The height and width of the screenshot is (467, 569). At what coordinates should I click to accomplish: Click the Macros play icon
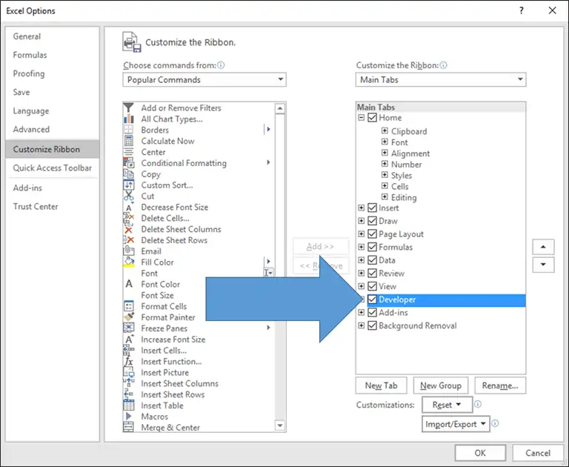coord(128,416)
